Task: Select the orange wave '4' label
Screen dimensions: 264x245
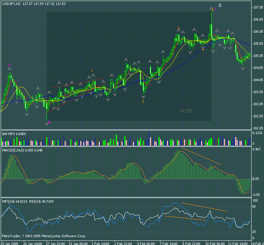Action: pos(203,49)
